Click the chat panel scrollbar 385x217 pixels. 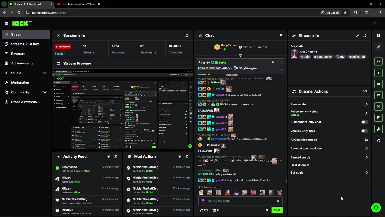click(x=286, y=181)
